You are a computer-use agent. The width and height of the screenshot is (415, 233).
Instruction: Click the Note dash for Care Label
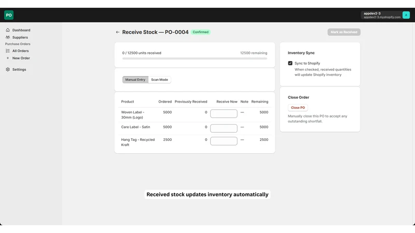click(x=242, y=127)
